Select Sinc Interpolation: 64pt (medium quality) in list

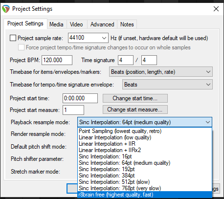[x=145, y=163]
